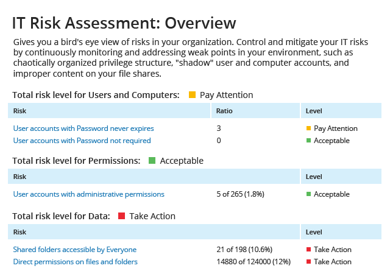Select the '5 of 265 (1.8%)' value
This screenshot has height=274, width=390.
(240, 194)
